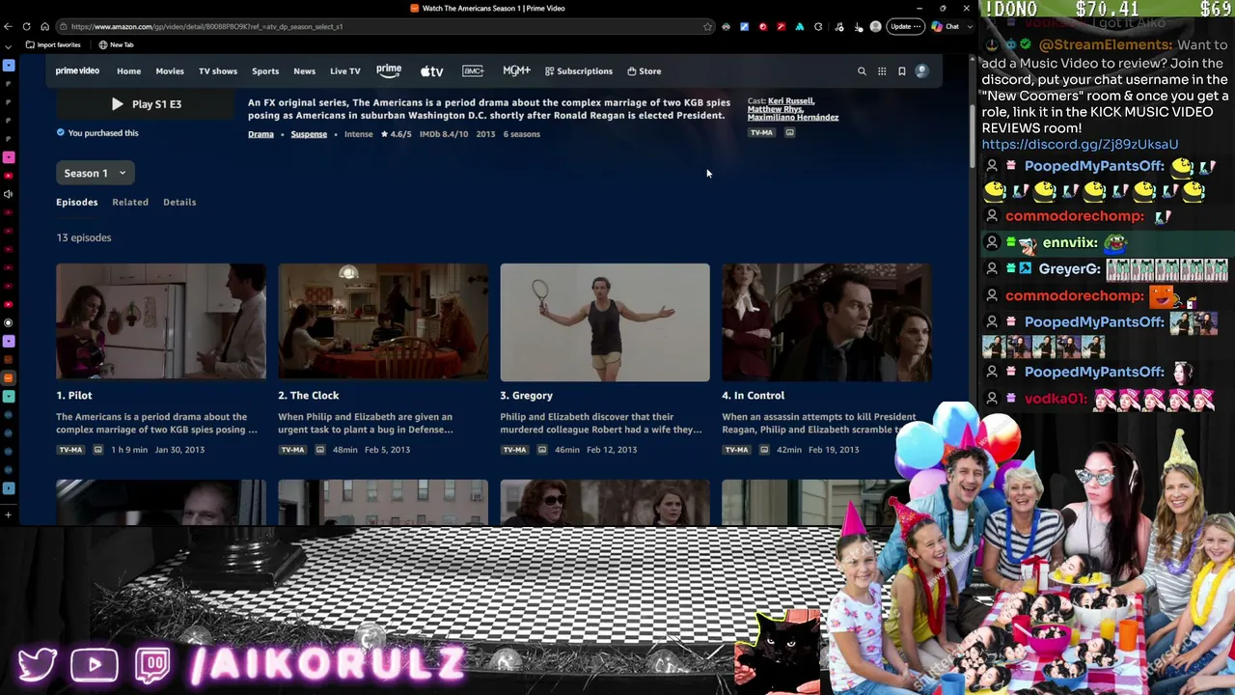Click the Suspense genre link
This screenshot has width=1235, height=695.
pyautogui.click(x=309, y=134)
